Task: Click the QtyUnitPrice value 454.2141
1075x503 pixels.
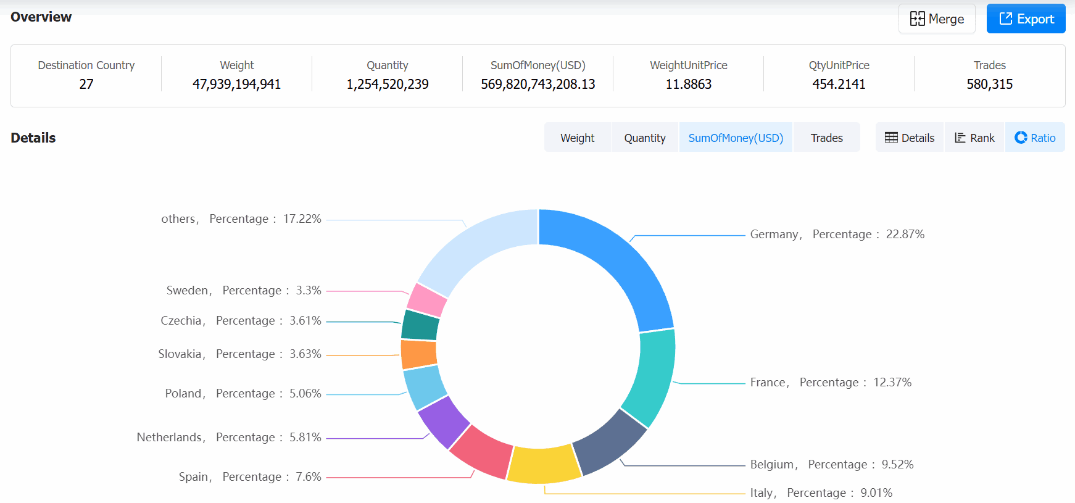Action: [x=839, y=84]
